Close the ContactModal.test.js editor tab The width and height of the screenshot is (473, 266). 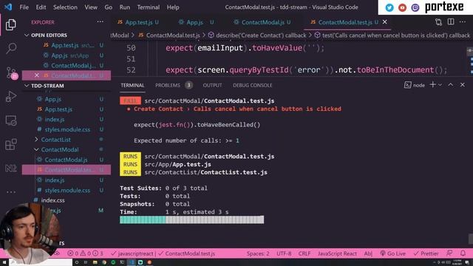click(x=384, y=21)
